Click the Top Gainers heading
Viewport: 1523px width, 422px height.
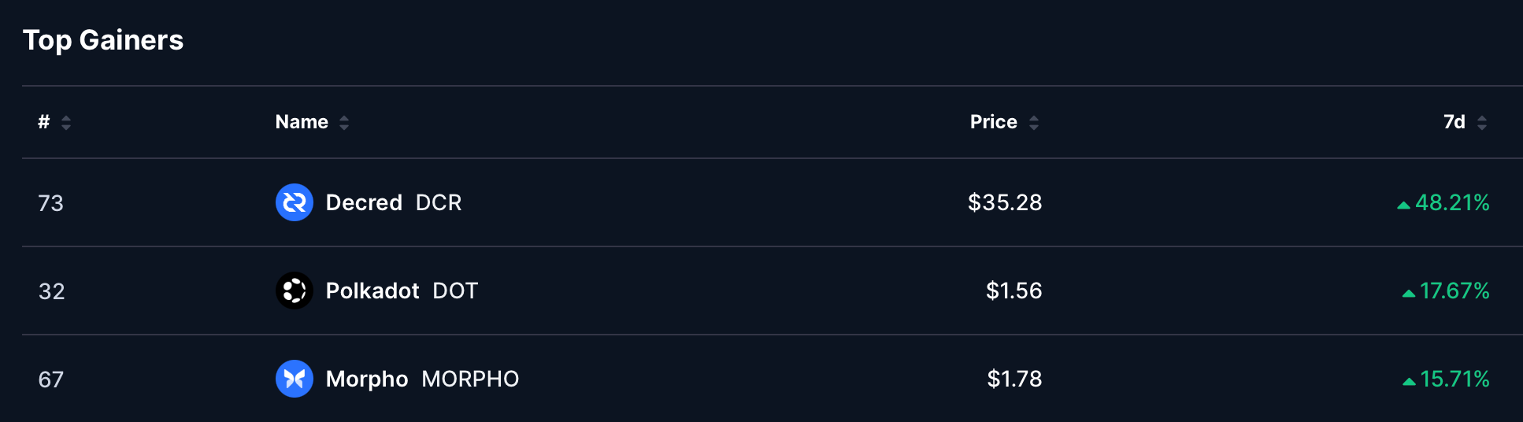pyautogui.click(x=103, y=40)
